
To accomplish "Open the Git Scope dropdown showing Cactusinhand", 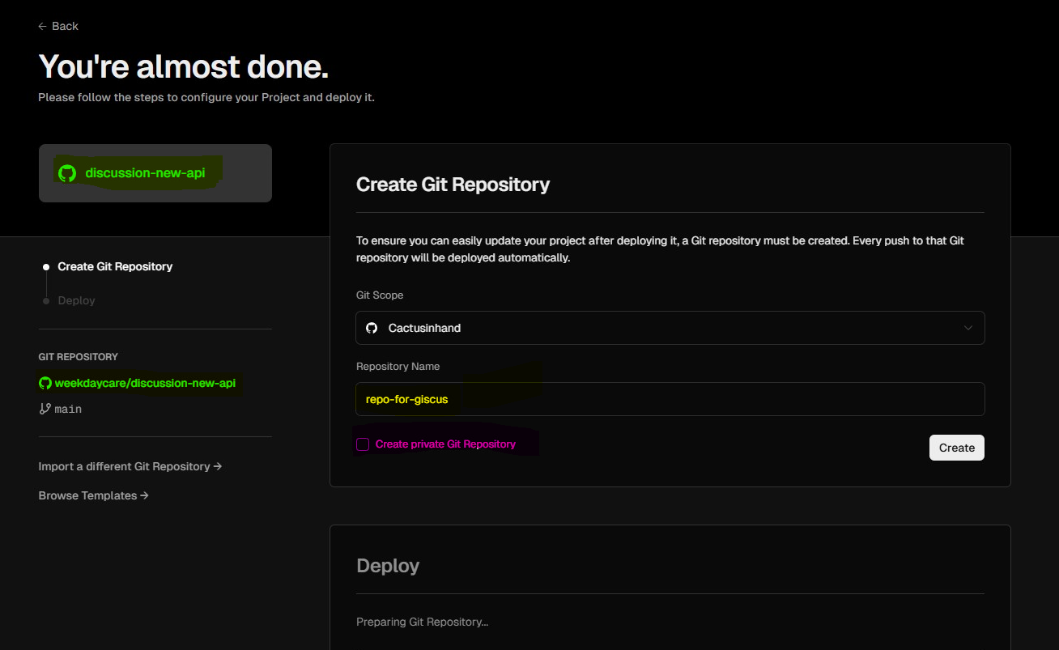I will [x=669, y=328].
